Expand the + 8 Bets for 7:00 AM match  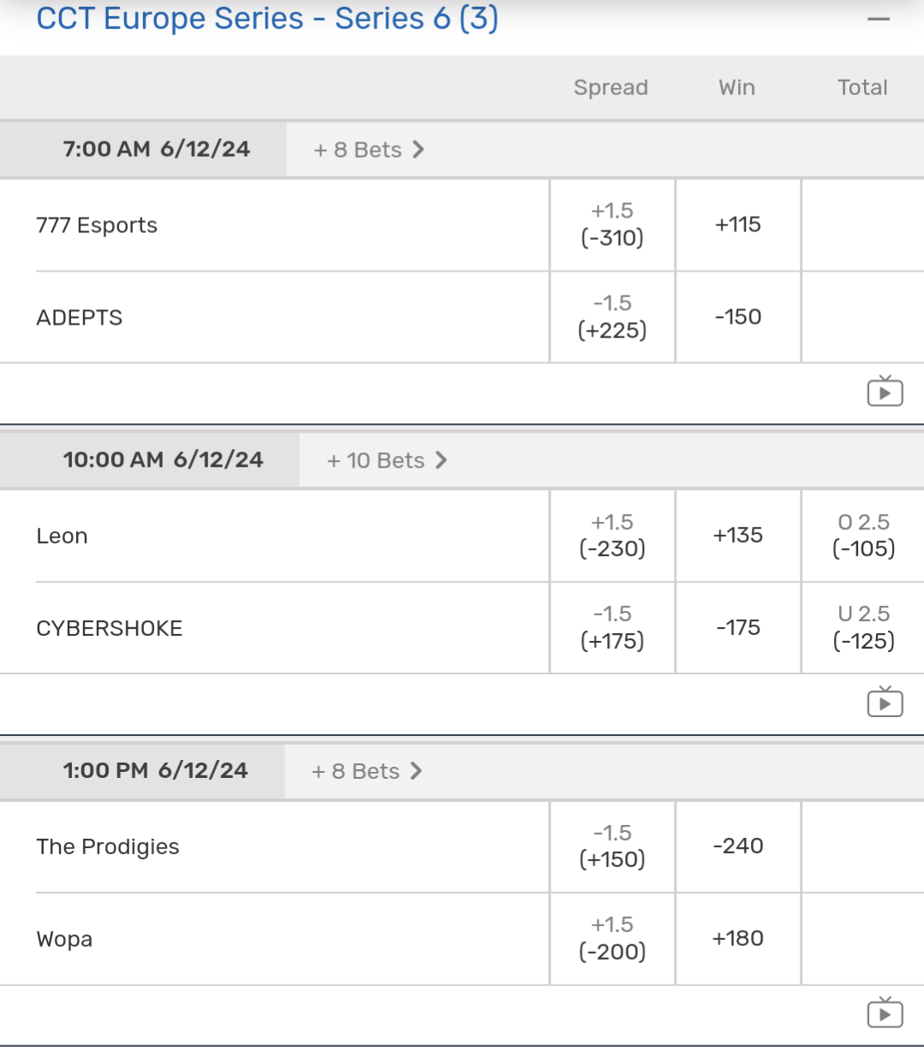pyautogui.click(x=369, y=150)
